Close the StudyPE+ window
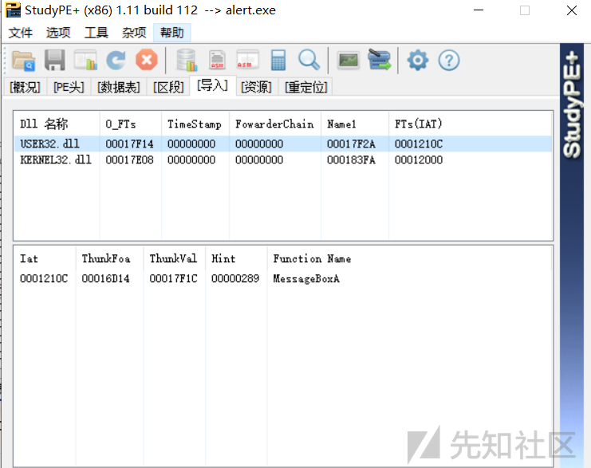The image size is (591, 468). [572, 10]
